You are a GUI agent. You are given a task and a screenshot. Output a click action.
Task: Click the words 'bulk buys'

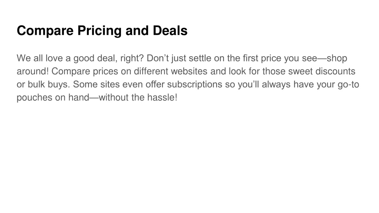point(48,85)
